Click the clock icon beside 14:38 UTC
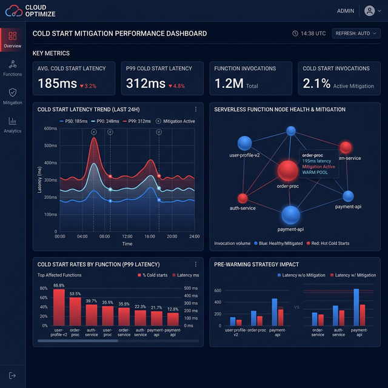Image resolution: width=388 pixels, height=388 pixels. pyautogui.click(x=295, y=33)
